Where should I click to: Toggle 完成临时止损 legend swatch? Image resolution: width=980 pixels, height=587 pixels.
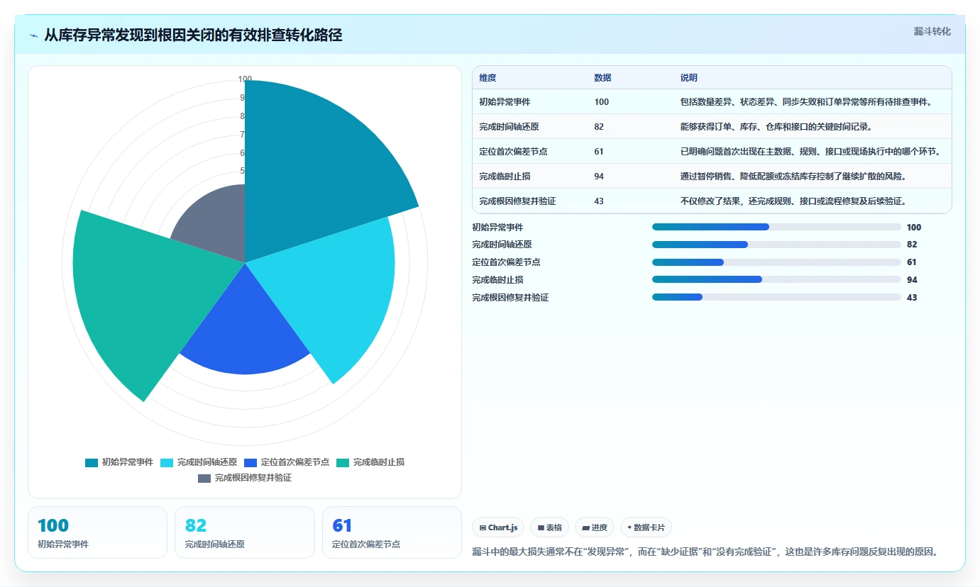(x=343, y=462)
